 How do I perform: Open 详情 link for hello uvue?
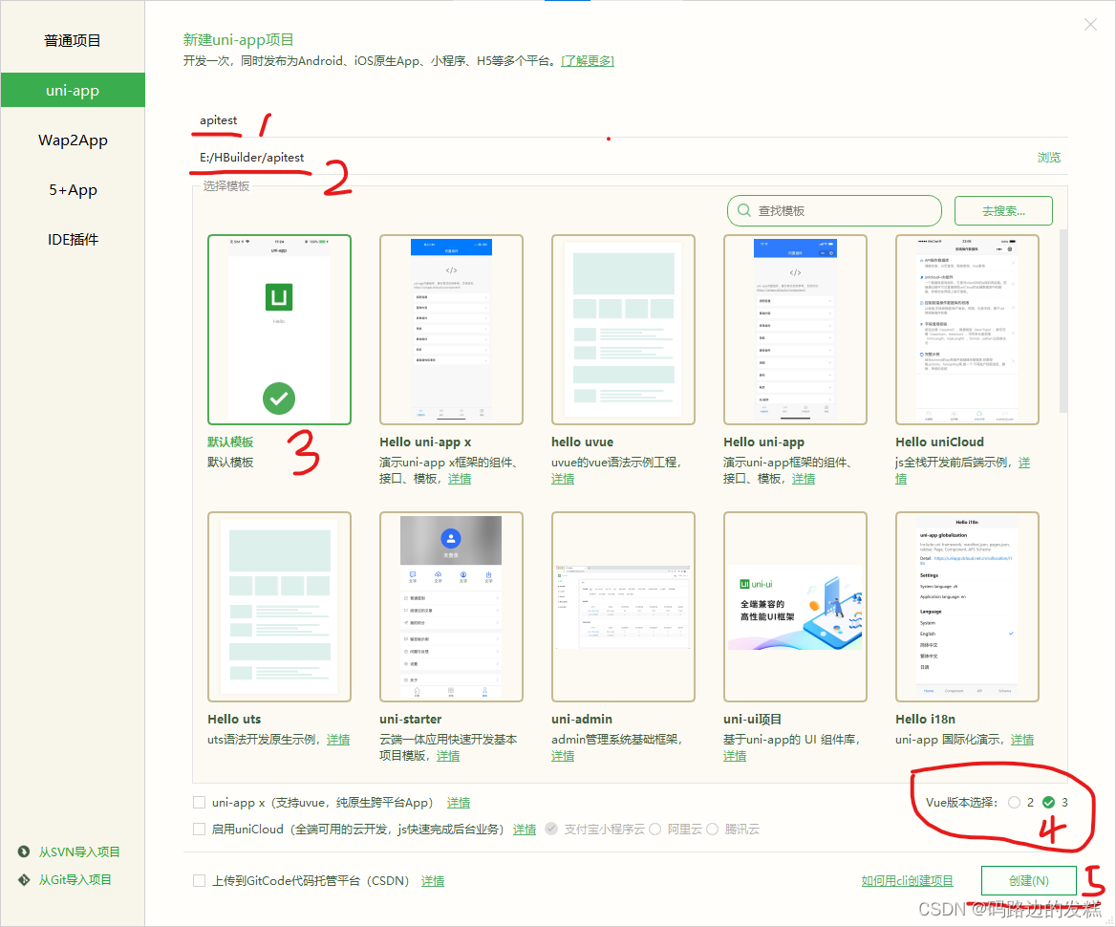pos(562,479)
